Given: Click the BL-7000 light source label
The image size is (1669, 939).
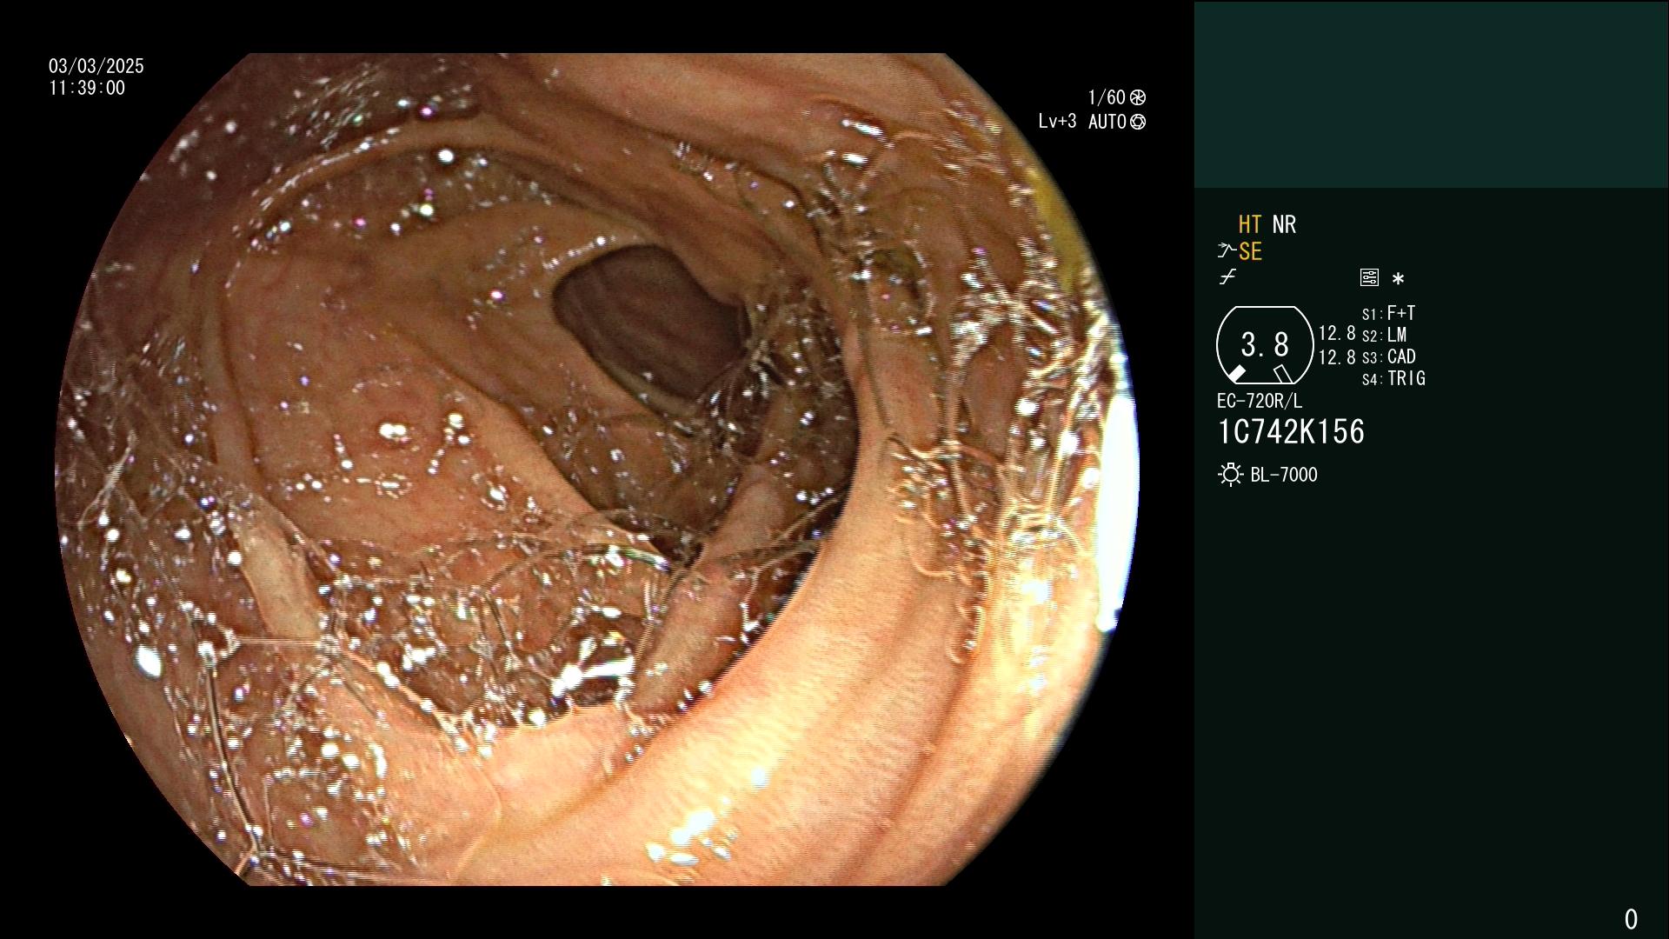Looking at the screenshot, I should 1284,475.
